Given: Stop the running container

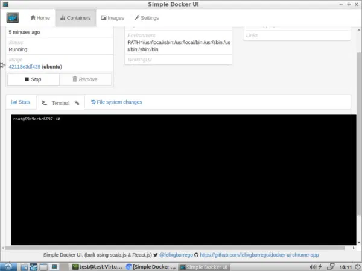Looking at the screenshot, I should [x=33, y=79].
